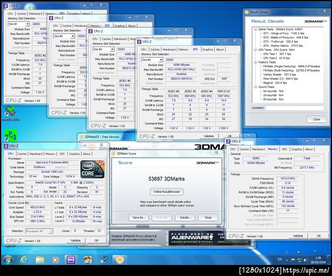This screenshot has width=332, height=276.
Task: Launch Internet Explorer from the taskbar
Action: (x=23, y=260)
